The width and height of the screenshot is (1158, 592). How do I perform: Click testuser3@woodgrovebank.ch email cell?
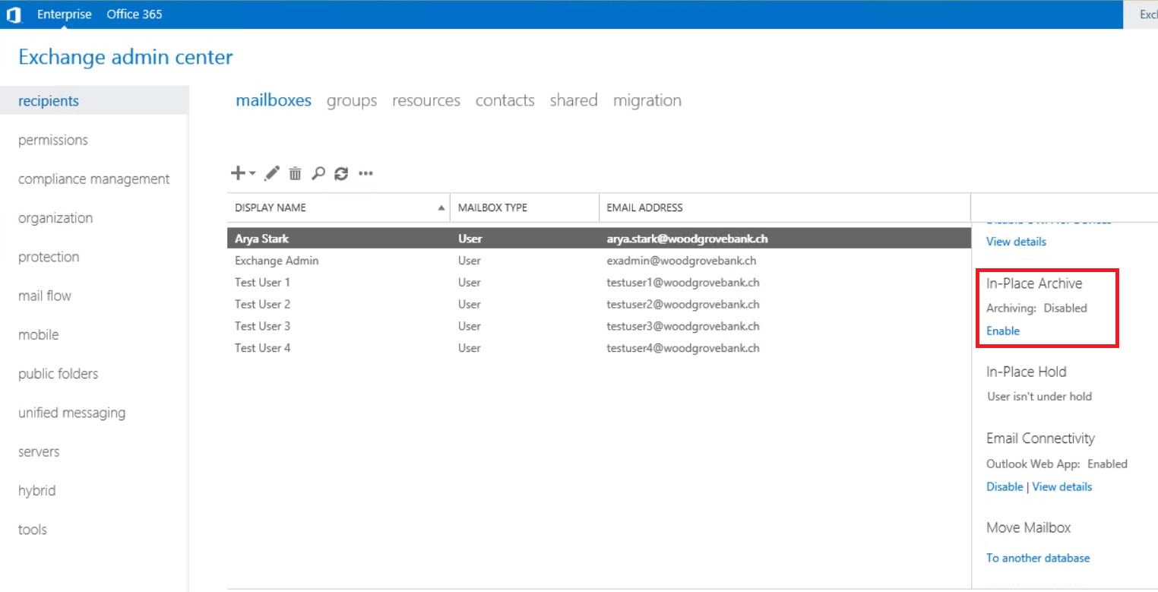tap(683, 326)
